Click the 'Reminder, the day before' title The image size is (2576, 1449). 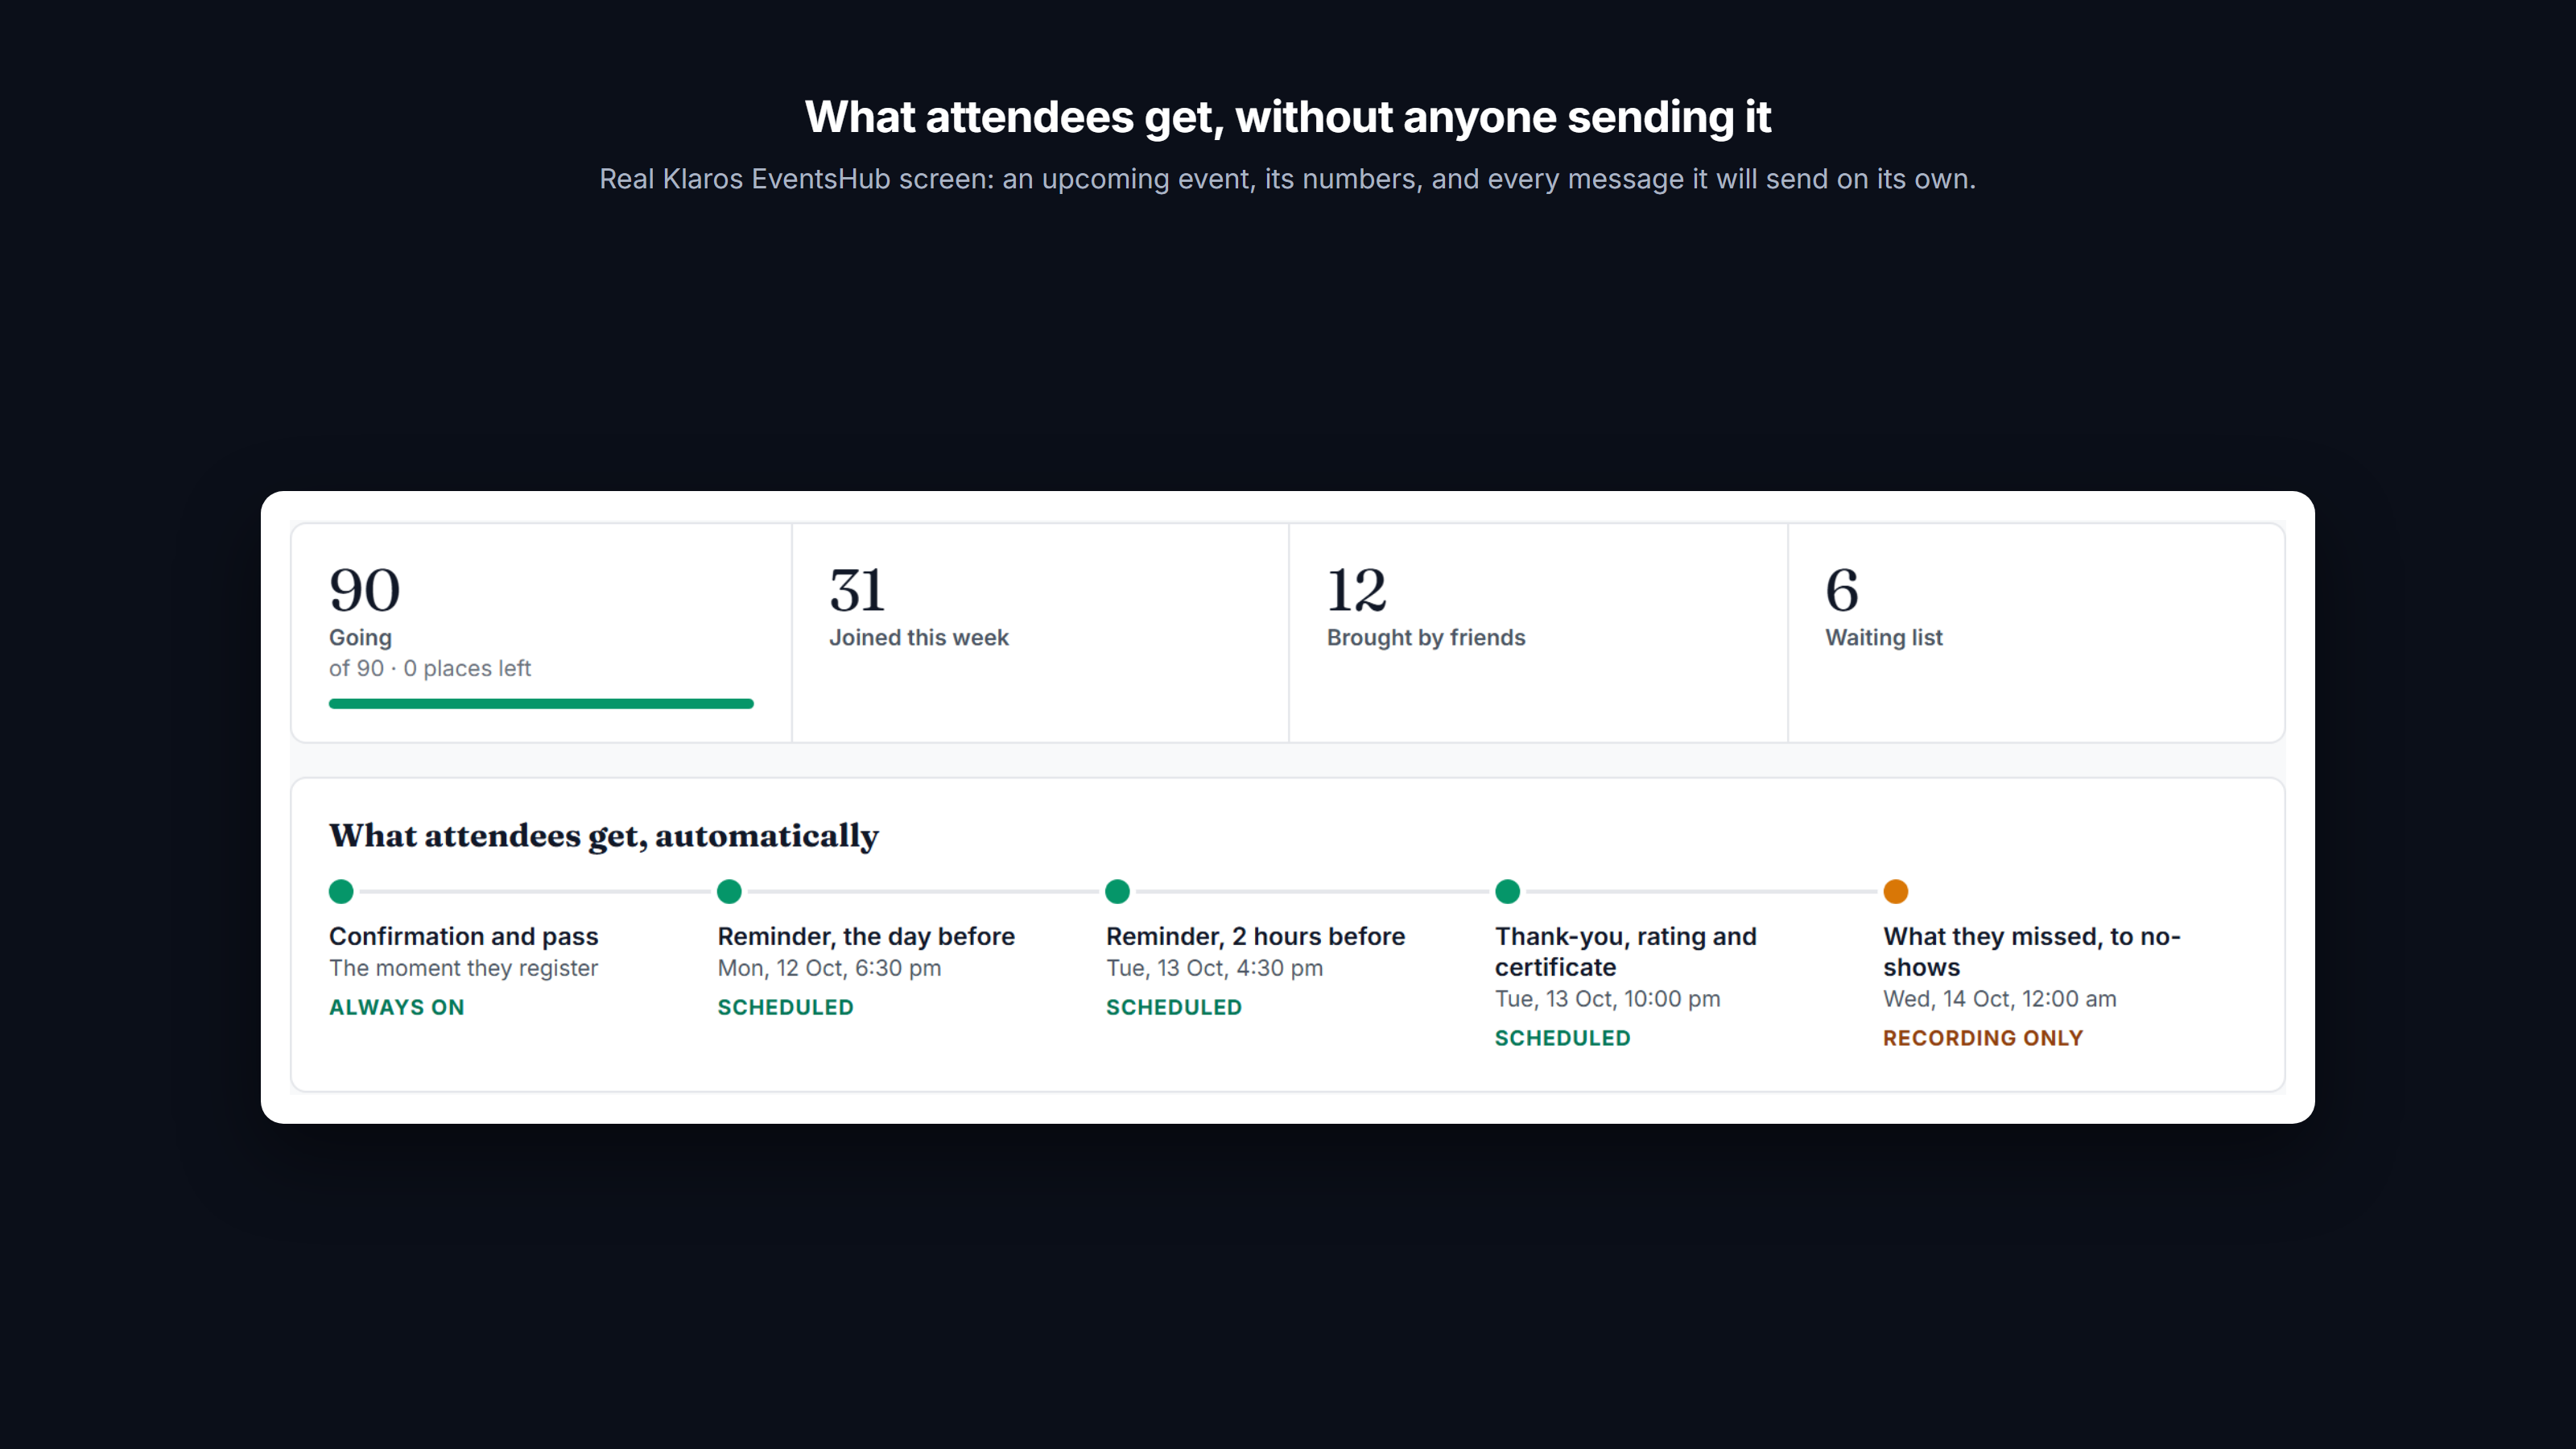(x=866, y=937)
